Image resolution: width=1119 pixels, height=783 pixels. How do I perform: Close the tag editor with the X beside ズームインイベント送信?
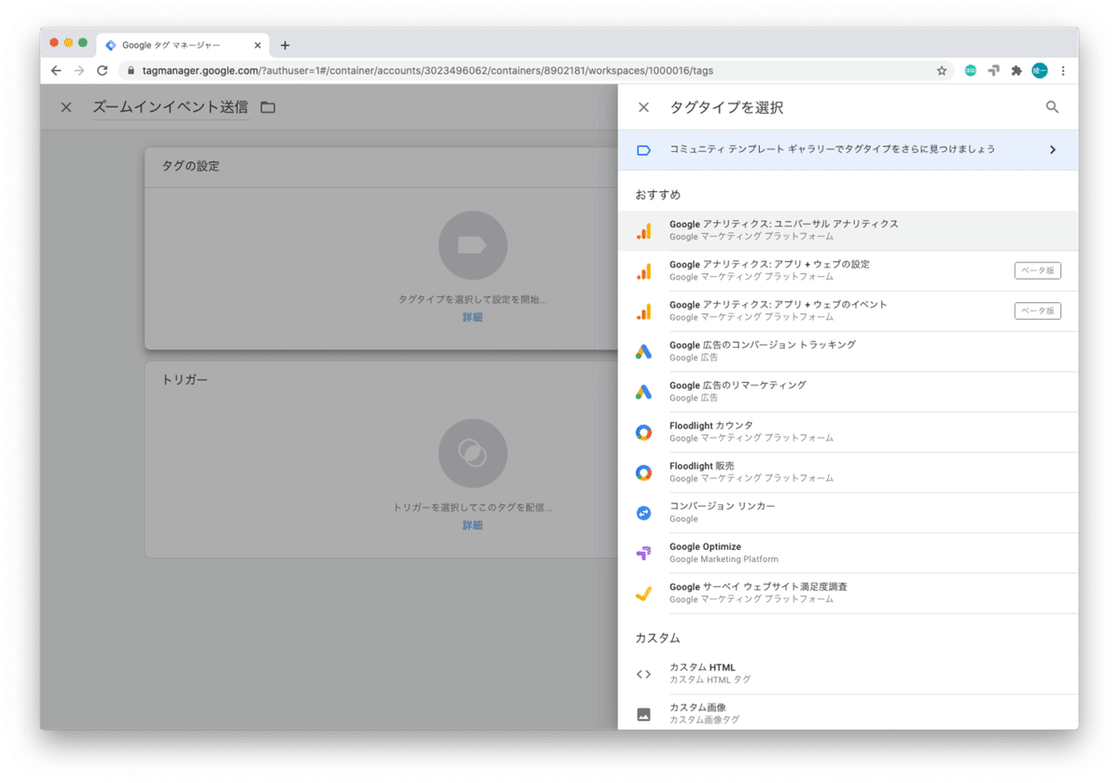[66, 107]
